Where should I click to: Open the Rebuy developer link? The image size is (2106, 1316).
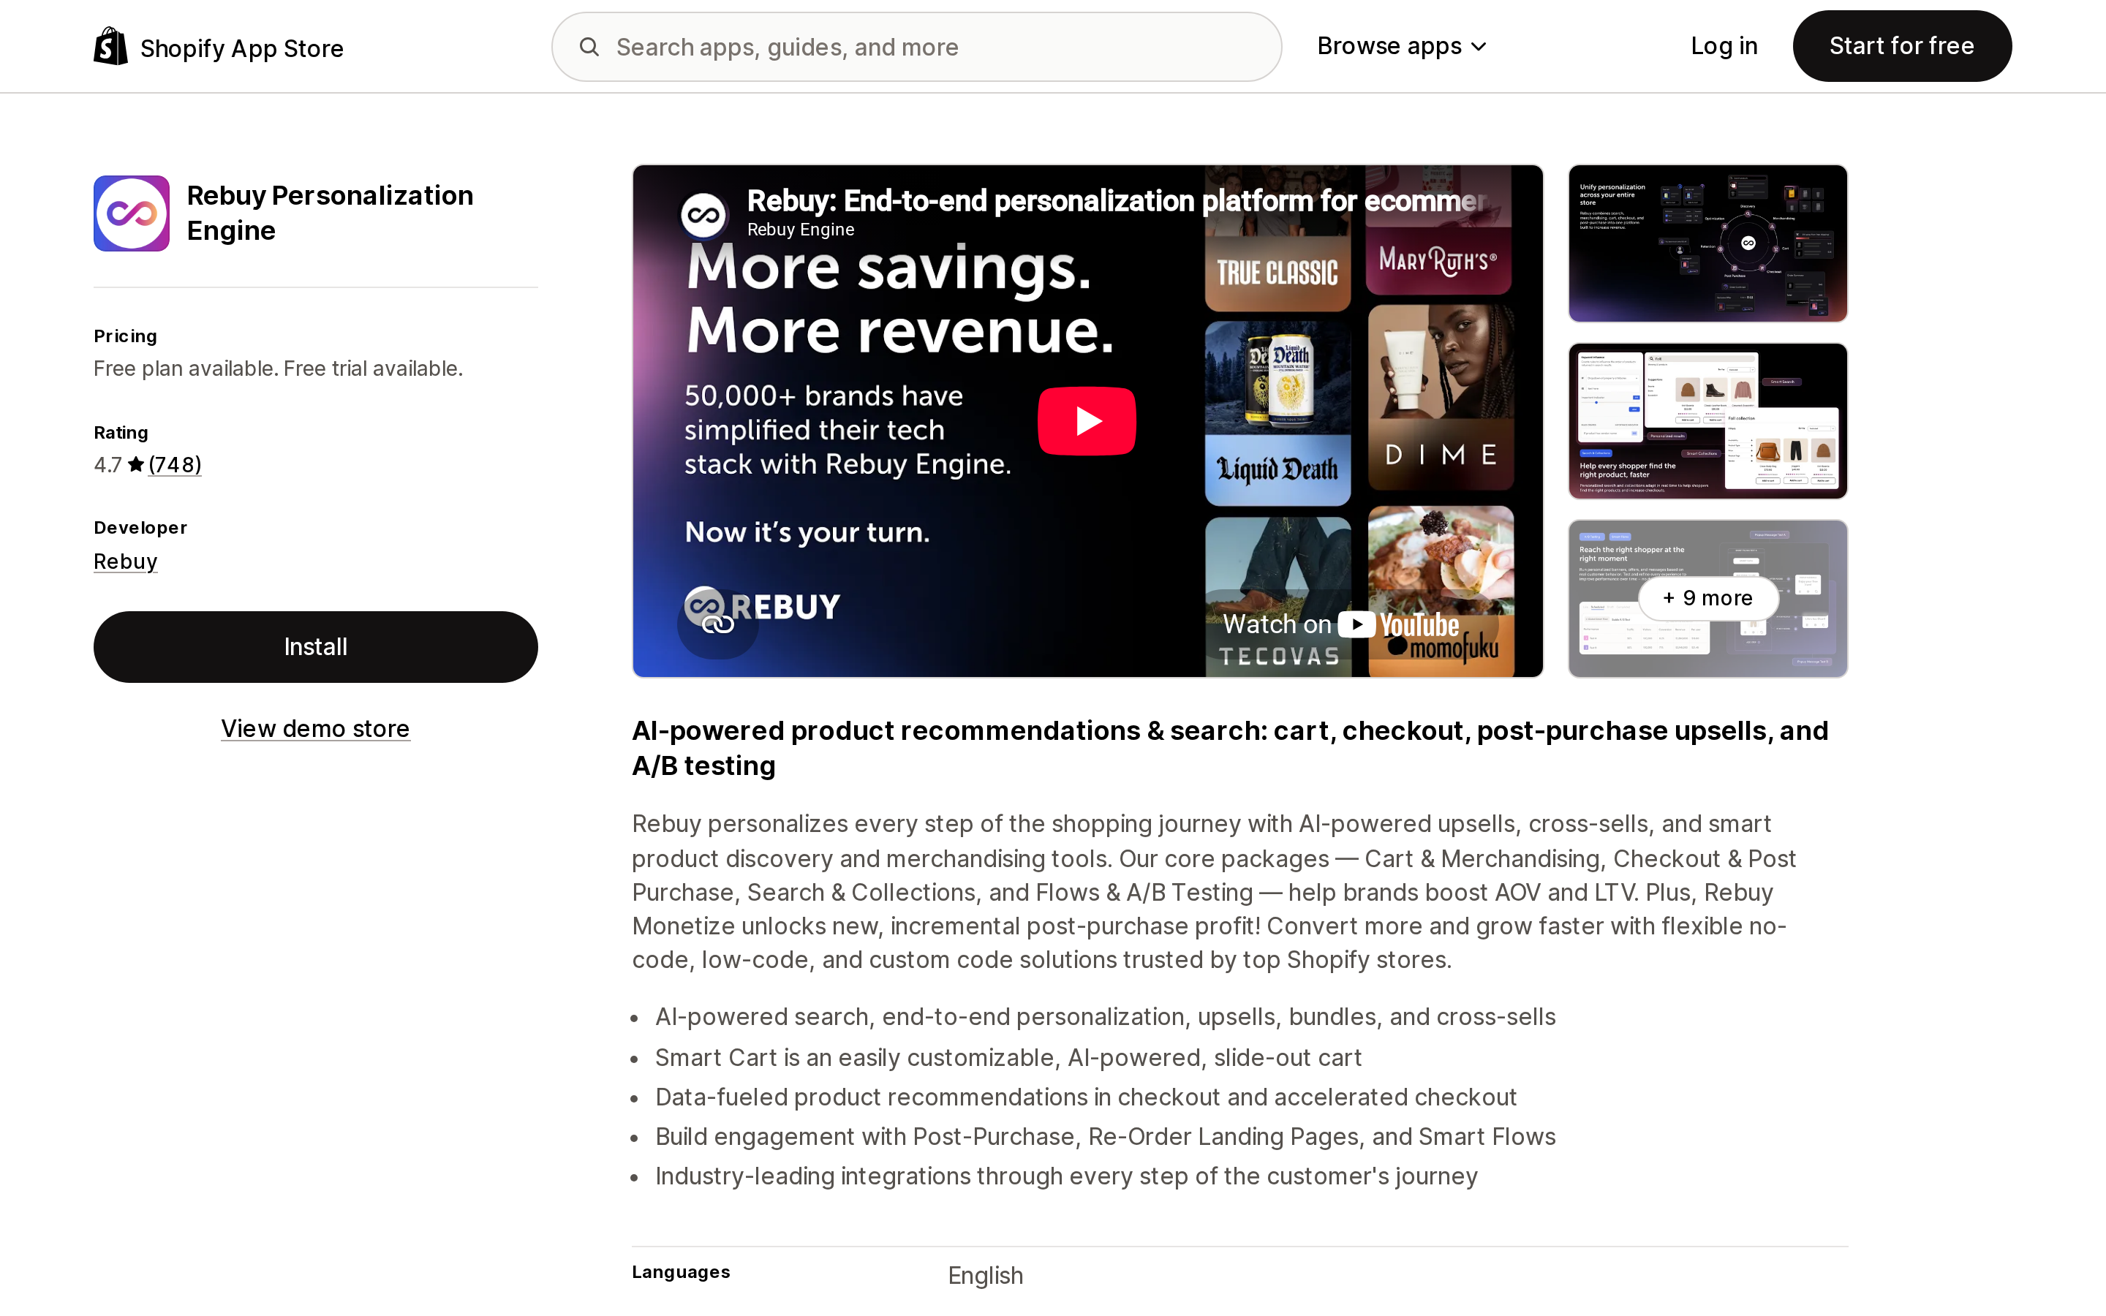pyautogui.click(x=125, y=561)
